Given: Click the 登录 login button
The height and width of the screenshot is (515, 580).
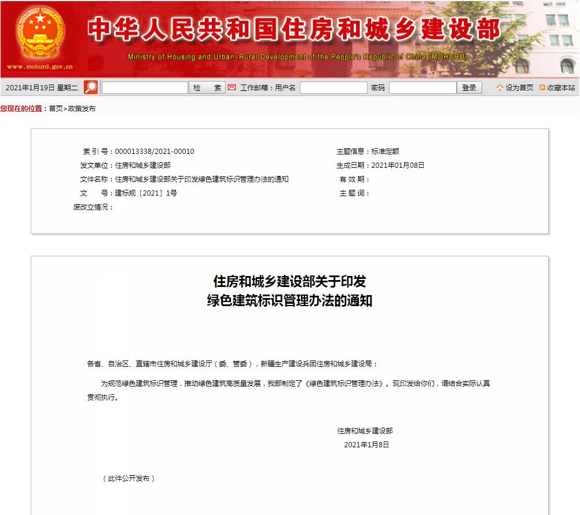Looking at the screenshot, I should click(x=469, y=87).
